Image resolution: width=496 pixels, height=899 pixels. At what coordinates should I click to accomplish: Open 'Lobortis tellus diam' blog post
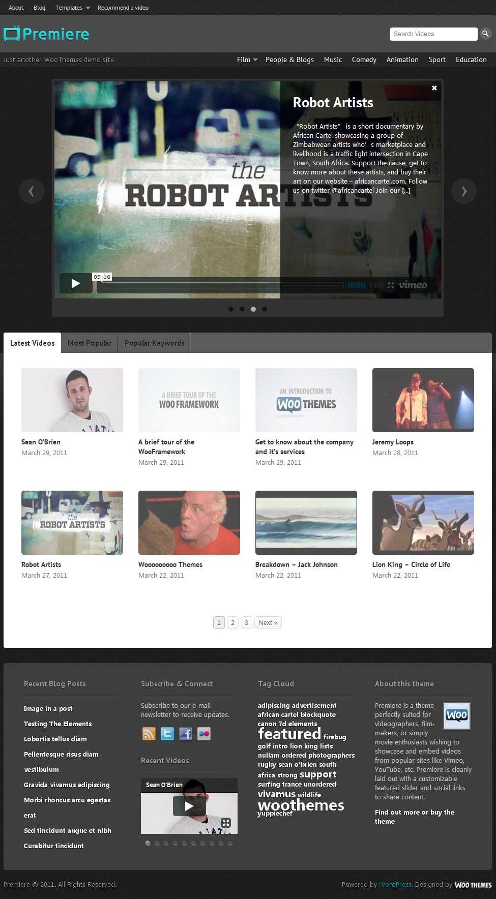click(55, 739)
